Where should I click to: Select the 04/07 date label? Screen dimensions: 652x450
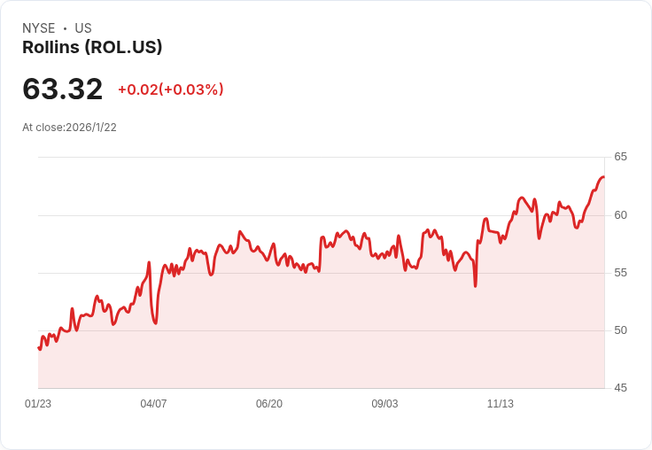pyautogui.click(x=153, y=404)
